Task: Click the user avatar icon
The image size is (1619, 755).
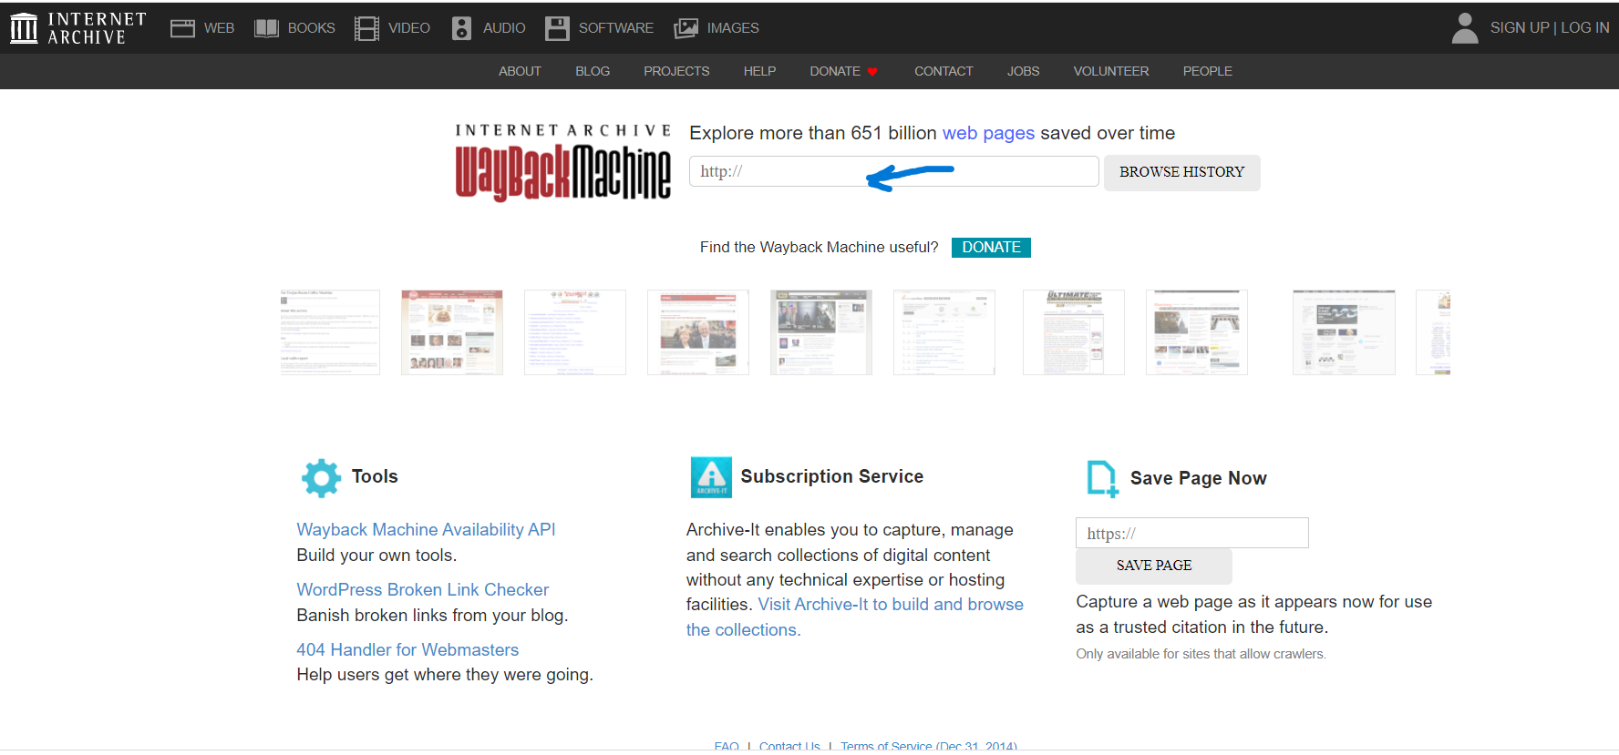Action: (x=1464, y=28)
